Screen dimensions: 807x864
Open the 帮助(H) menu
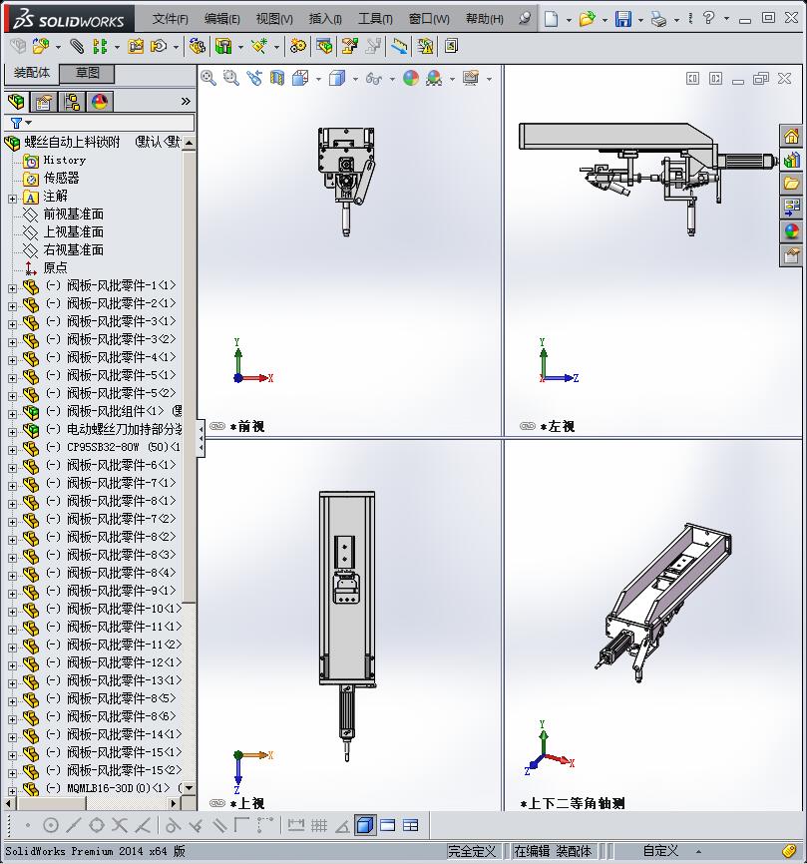[484, 19]
